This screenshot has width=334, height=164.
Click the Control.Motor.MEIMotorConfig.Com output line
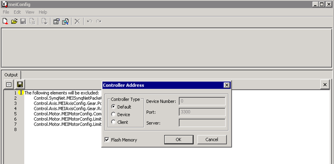(68, 114)
